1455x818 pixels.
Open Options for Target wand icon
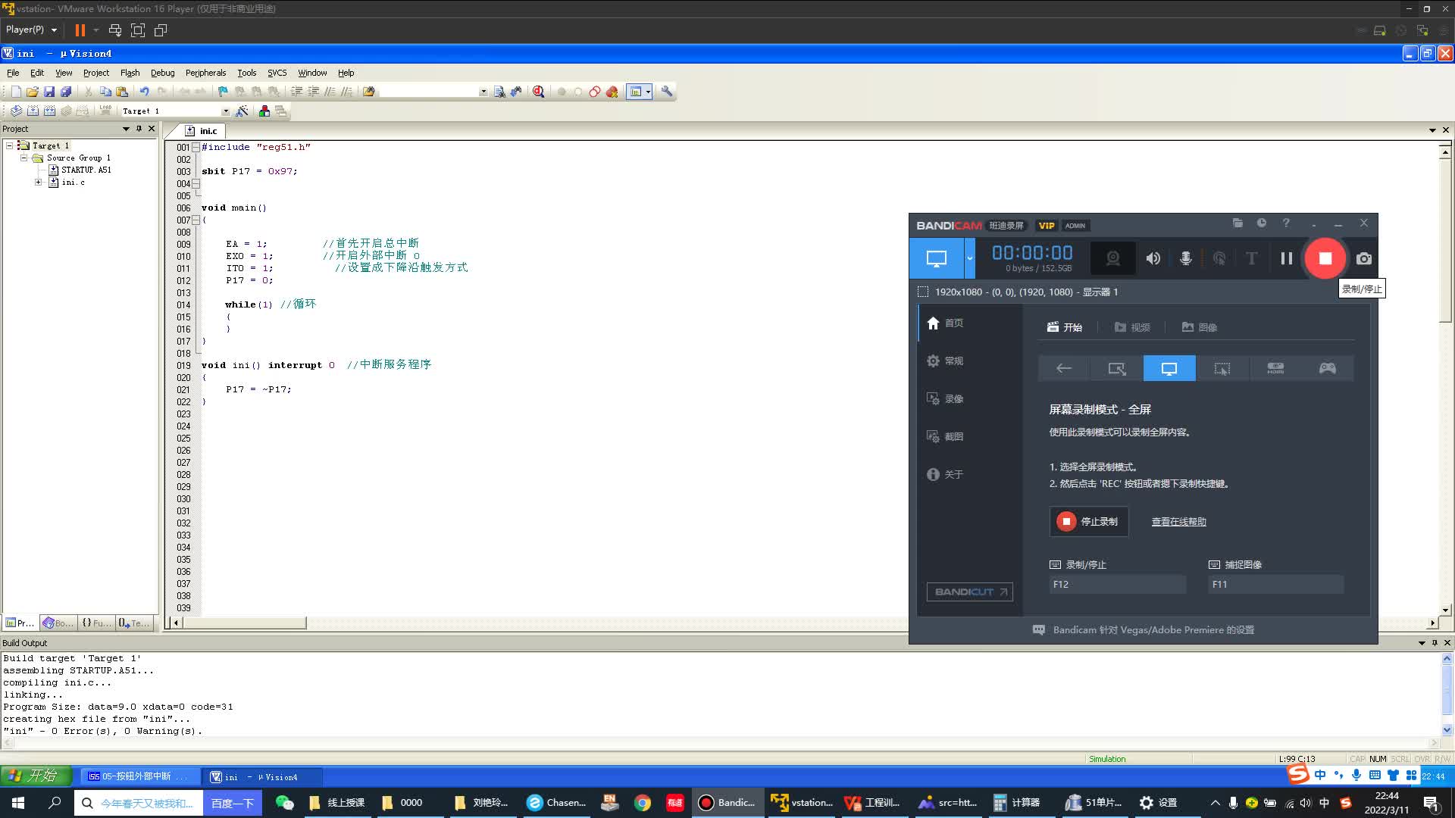tap(242, 111)
